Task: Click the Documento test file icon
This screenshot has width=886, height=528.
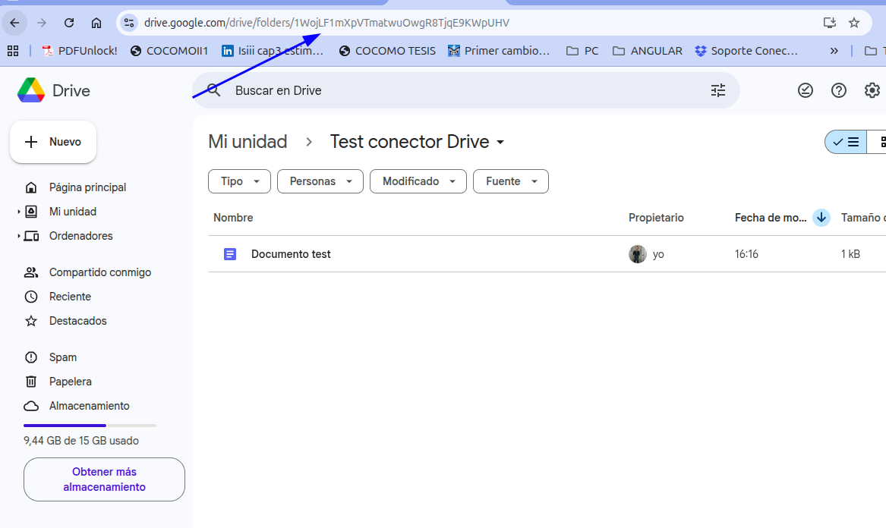Action: 229,254
